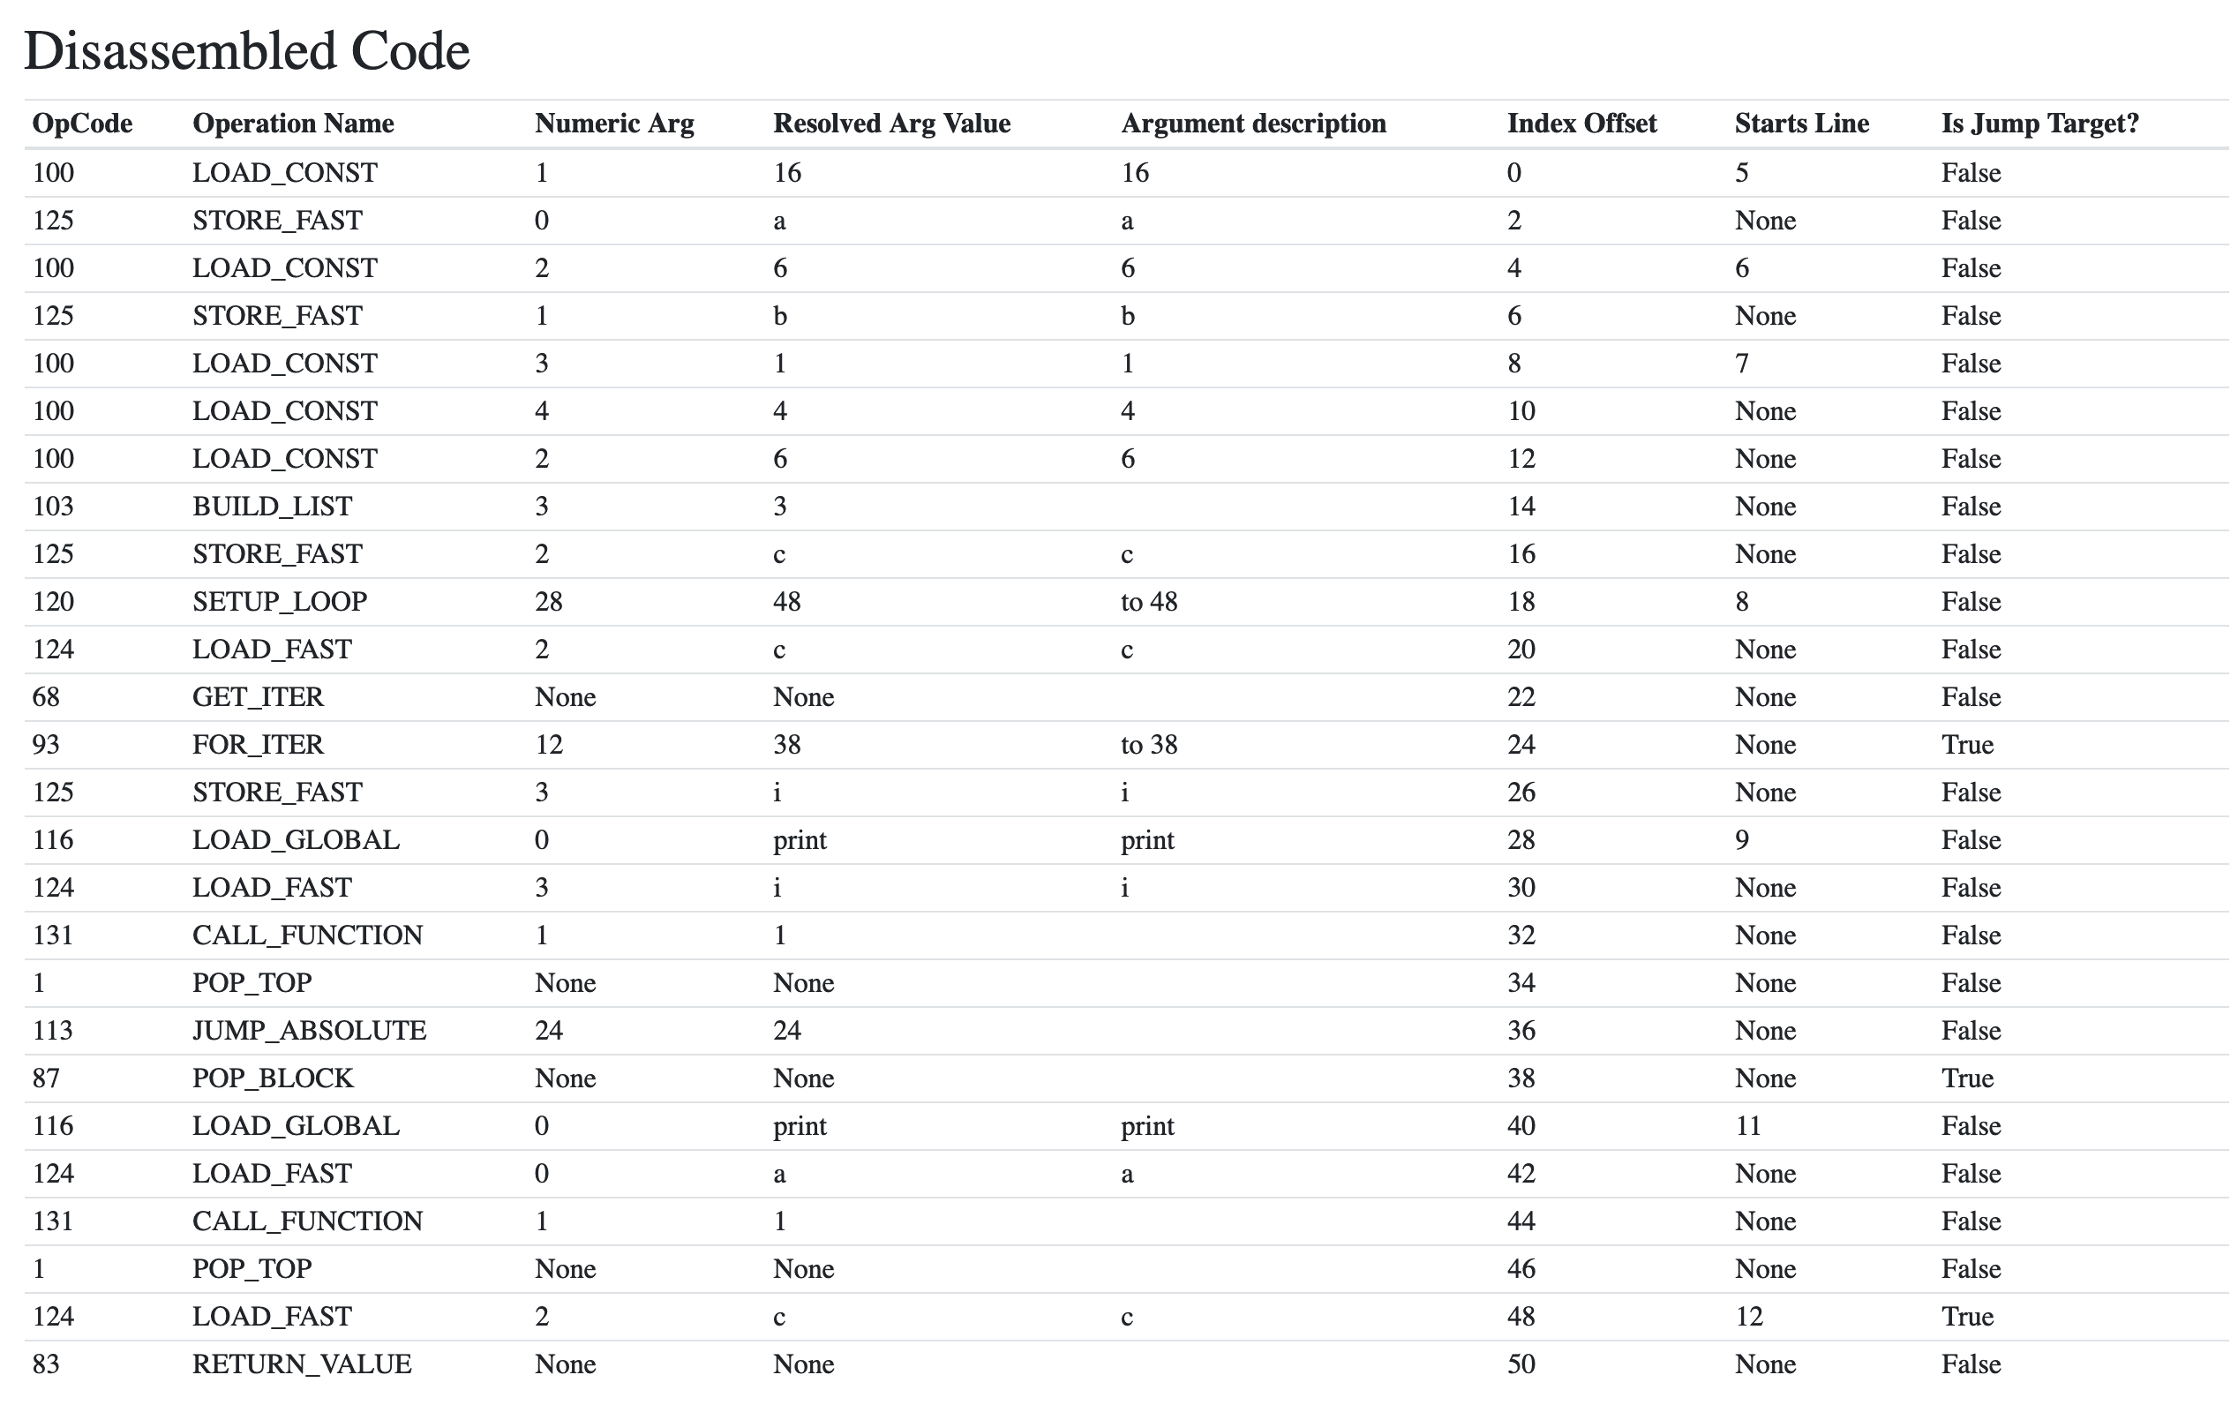Select the GET_ITER operation cell
The width and height of the screenshot is (2238, 1405).
point(258,697)
